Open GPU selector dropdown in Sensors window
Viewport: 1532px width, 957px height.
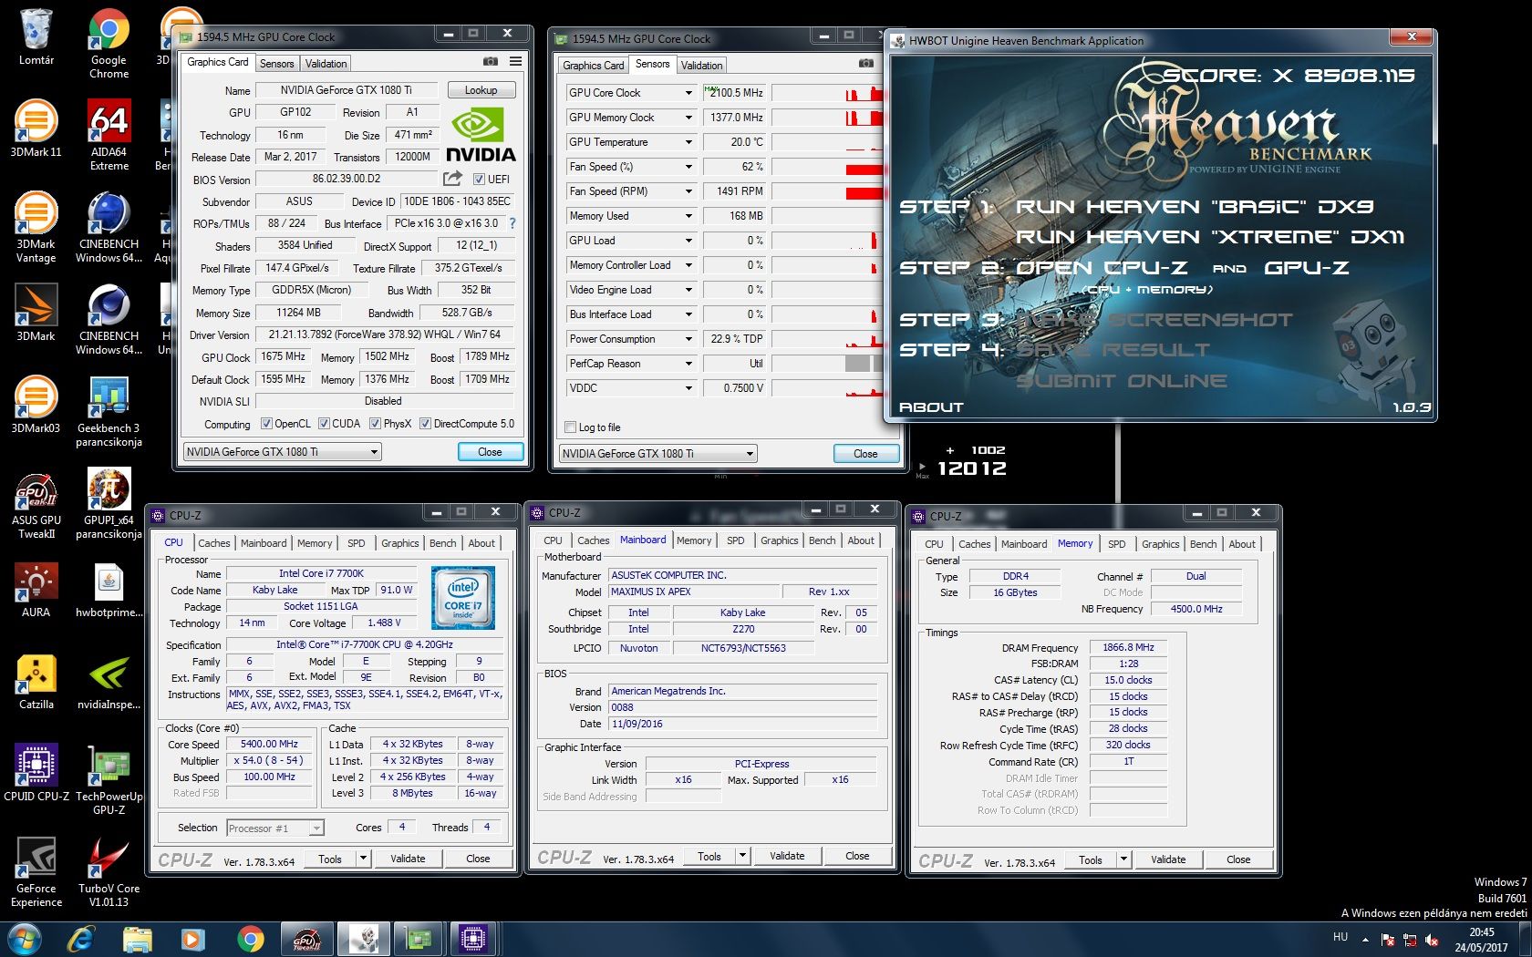click(657, 454)
